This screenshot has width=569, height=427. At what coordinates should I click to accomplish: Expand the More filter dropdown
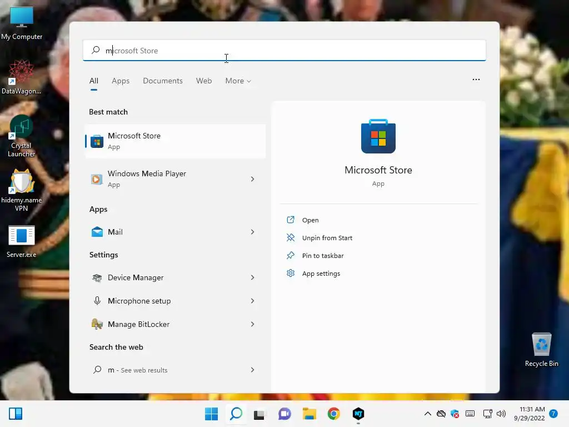click(238, 81)
